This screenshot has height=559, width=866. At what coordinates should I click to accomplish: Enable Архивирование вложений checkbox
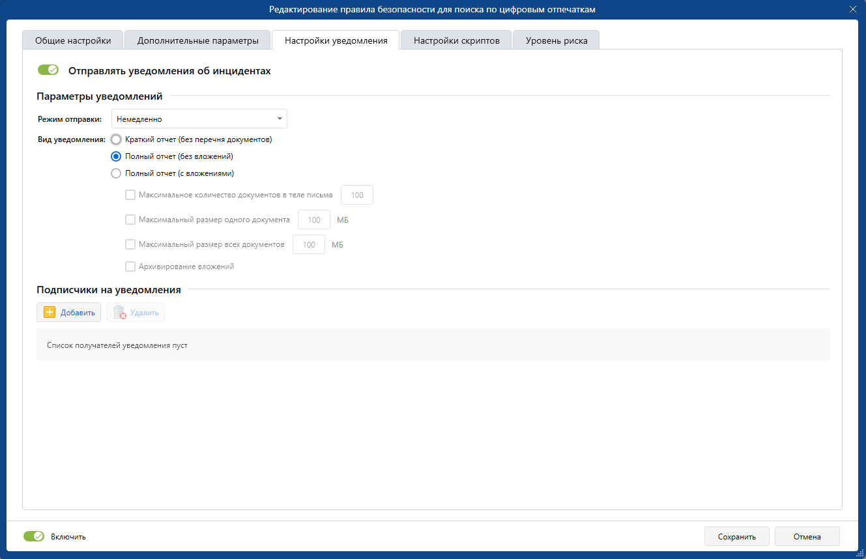[x=130, y=266]
